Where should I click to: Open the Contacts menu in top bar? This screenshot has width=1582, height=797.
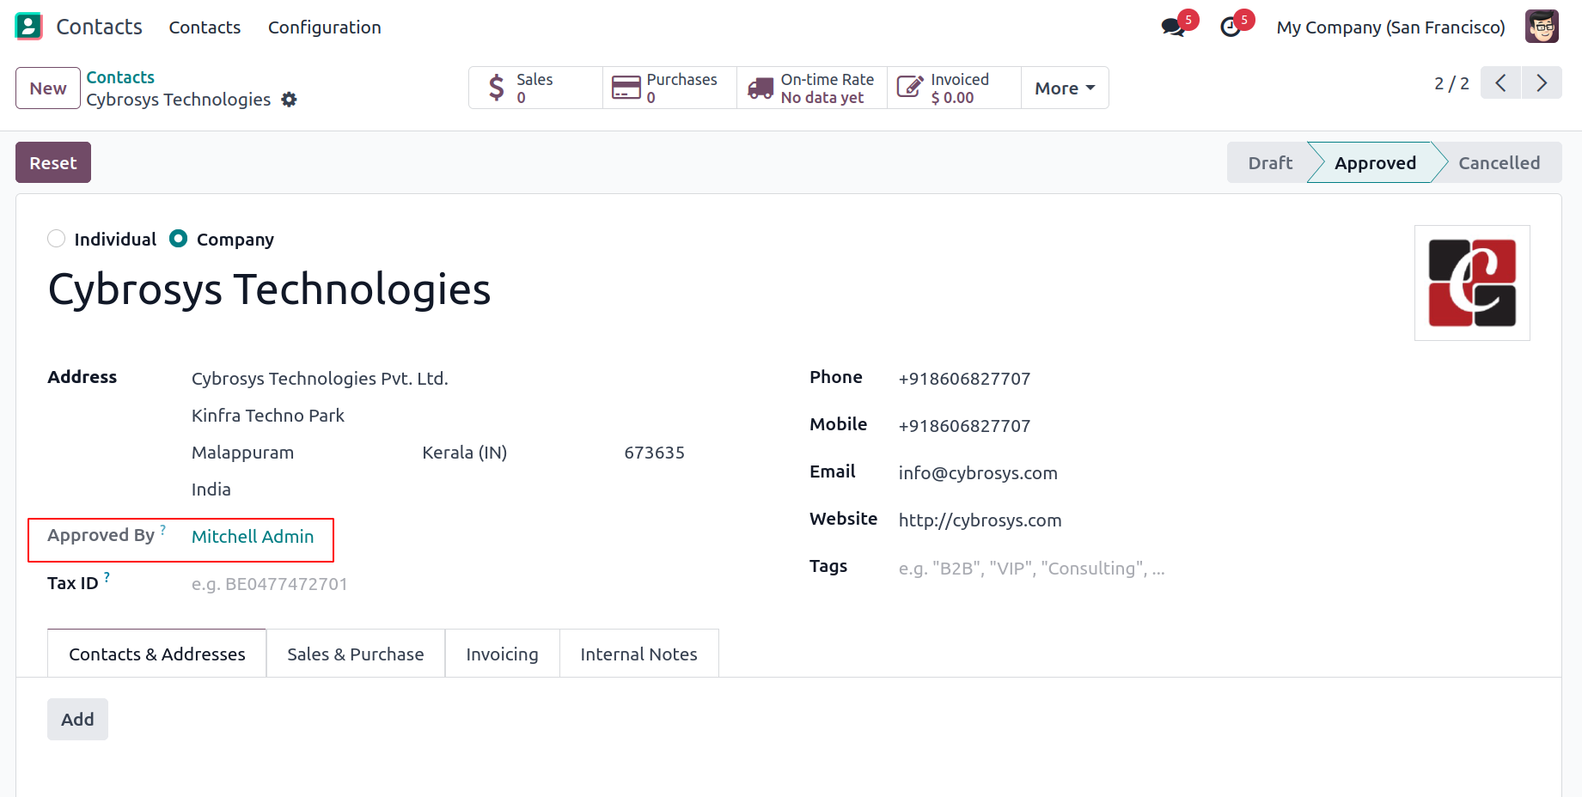click(205, 27)
